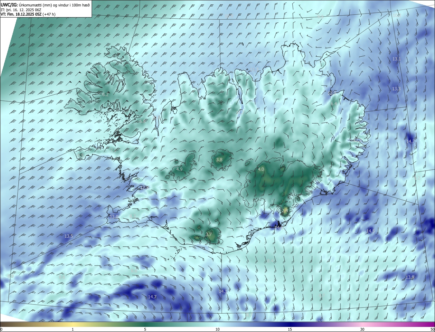The image size is (435, 332).
Task: Click the 0 tick on the color scale
Action: (x=1, y=329)
